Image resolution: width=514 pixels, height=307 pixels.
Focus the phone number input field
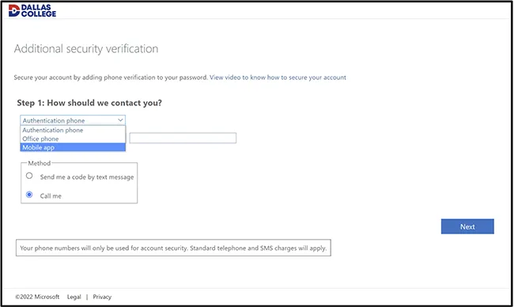[x=183, y=138]
